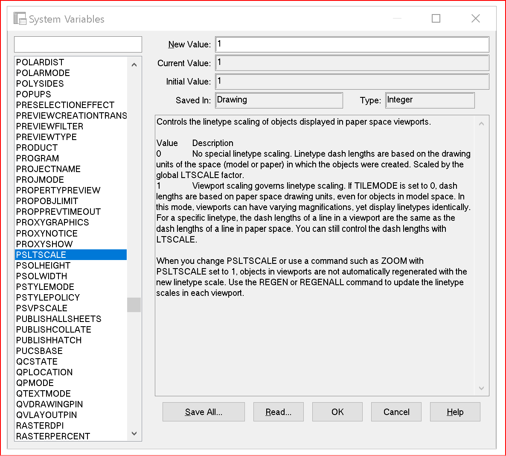Click the description pane scroll up arrow
The image size is (506, 456).
(482, 124)
